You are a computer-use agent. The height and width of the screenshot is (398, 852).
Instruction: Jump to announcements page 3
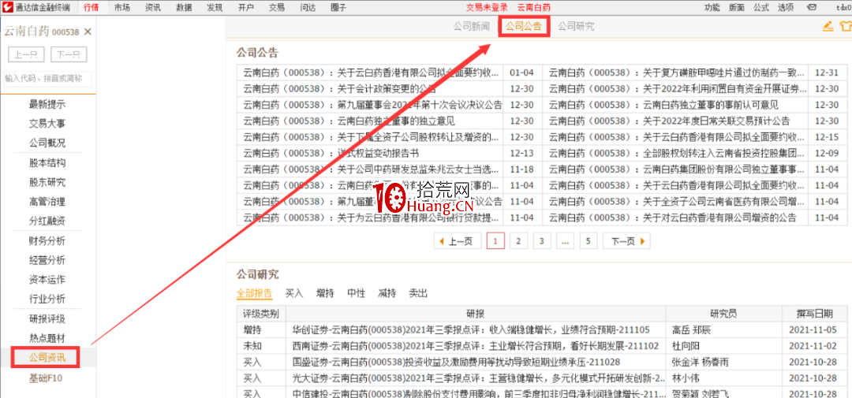[542, 241]
